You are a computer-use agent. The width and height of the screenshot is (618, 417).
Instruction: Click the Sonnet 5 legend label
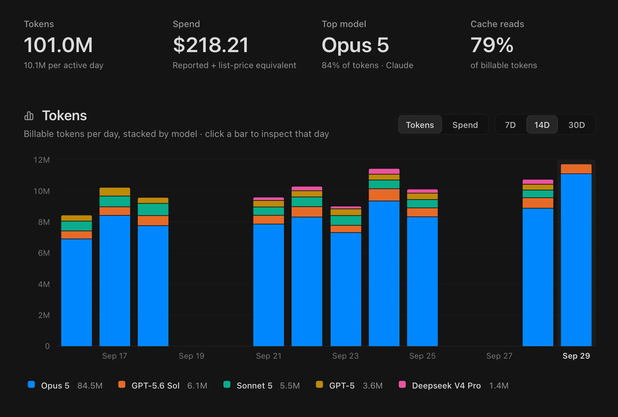(254, 386)
